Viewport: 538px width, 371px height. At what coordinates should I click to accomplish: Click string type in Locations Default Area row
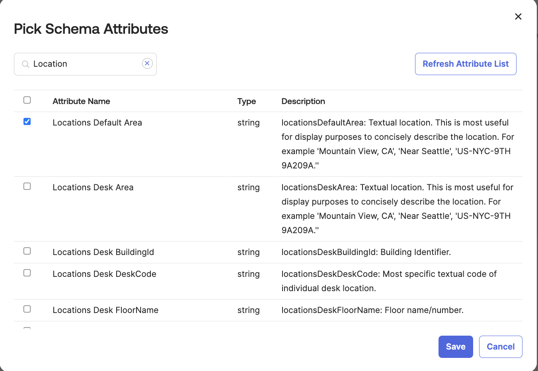click(x=248, y=123)
